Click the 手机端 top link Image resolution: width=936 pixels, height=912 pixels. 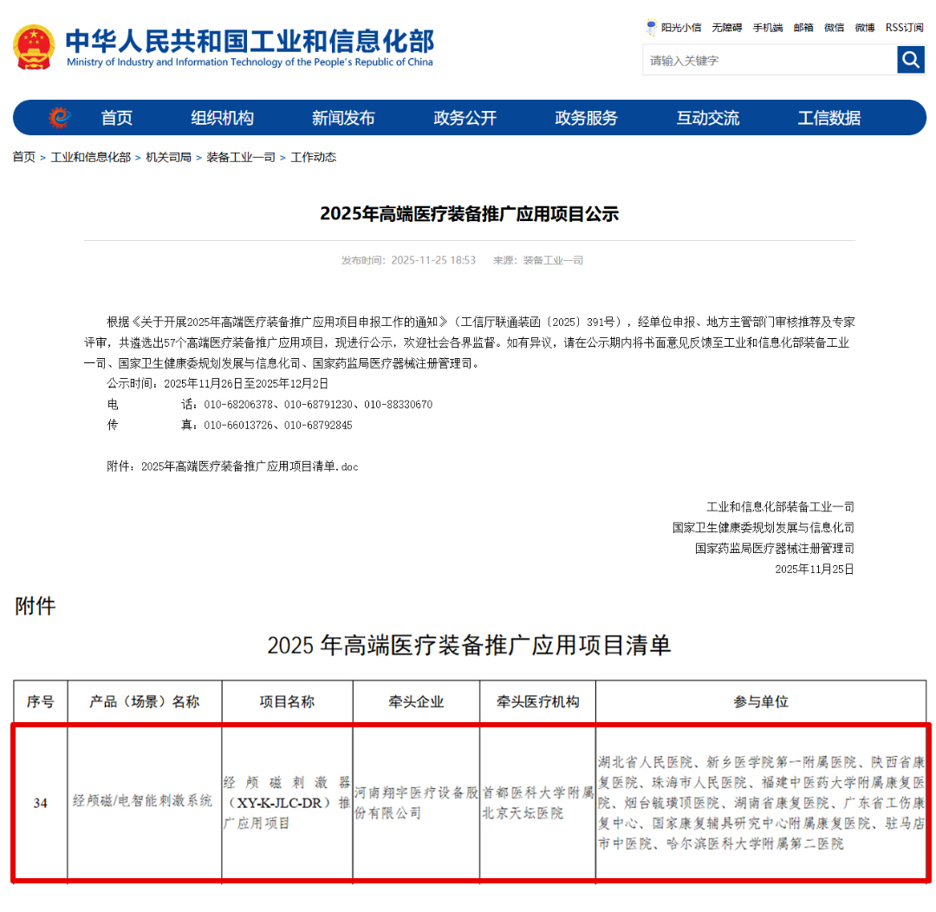768,28
